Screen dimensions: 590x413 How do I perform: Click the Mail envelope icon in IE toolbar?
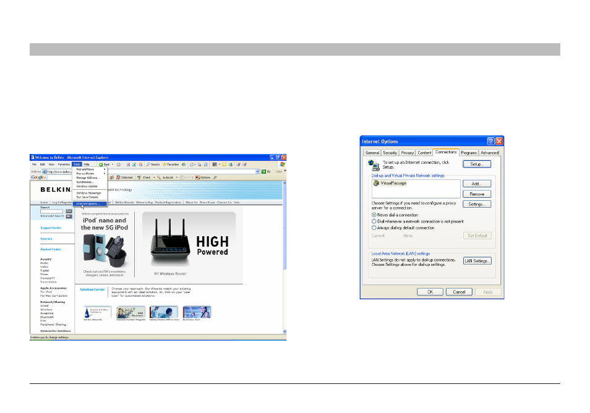[192, 164]
